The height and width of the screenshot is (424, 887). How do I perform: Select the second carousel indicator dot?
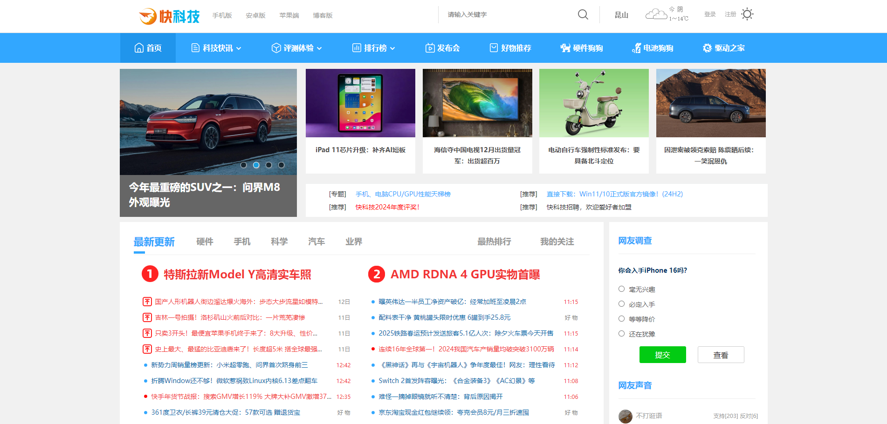(x=256, y=165)
